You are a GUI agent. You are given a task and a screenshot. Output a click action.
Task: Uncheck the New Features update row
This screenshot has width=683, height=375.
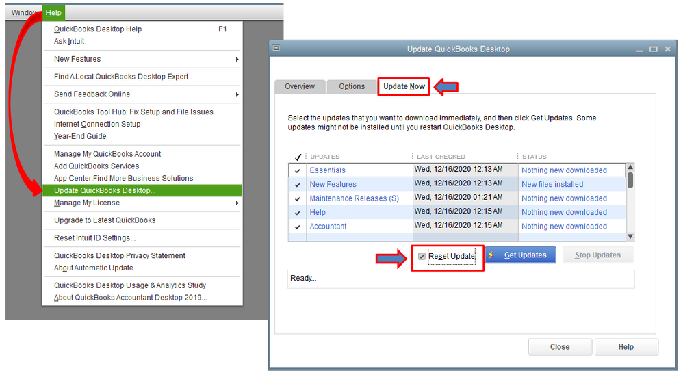(298, 185)
